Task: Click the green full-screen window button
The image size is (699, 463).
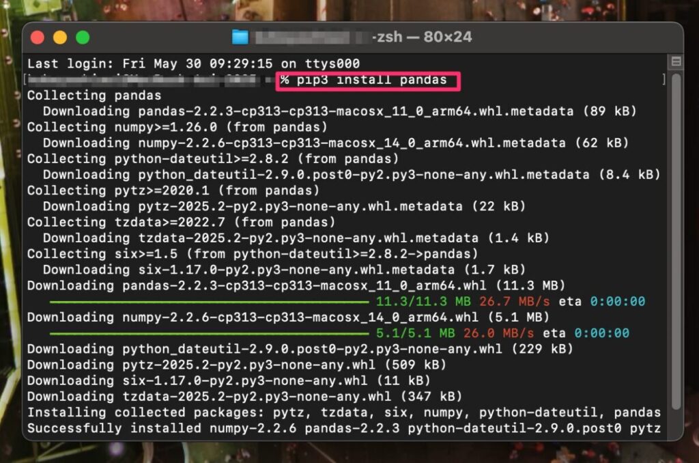Action: [83, 38]
